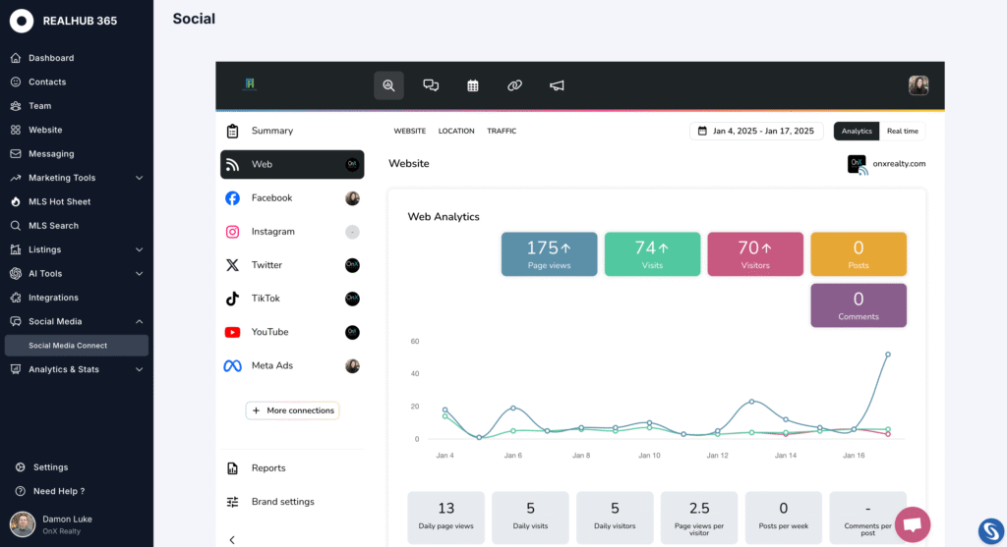Select the Twitter X channel
The image size is (1007, 547).
click(x=292, y=265)
